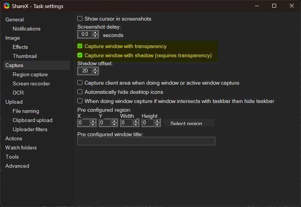This screenshot has height=207, width=301.
Task: Increase pre configured region Height value
Action: click(x=157, y=121)
